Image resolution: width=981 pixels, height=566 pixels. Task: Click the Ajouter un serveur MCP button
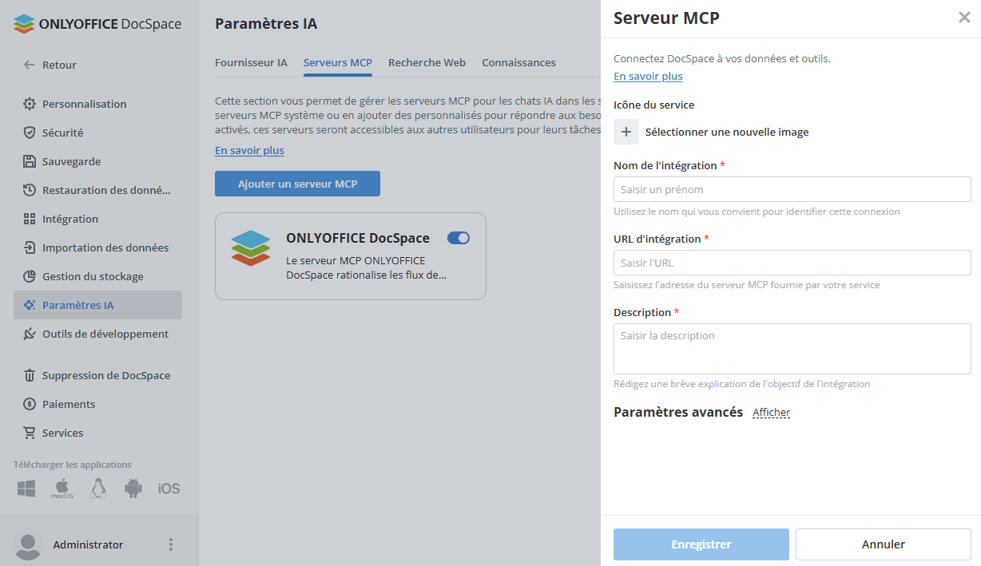click(297, 183)
